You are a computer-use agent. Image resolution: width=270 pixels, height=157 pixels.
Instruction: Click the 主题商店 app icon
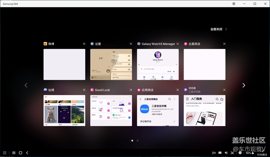click(185, 44)
